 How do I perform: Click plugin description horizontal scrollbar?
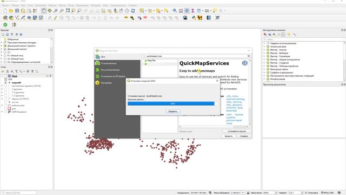[x=214, y=127]
